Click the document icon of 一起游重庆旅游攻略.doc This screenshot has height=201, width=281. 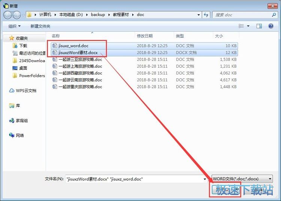[x=54, y=86]
